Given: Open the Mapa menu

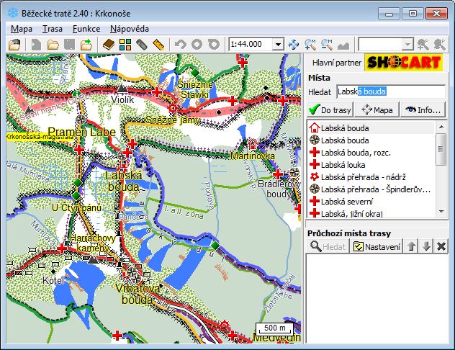Looking at the screenshot, I should click(x=22, y=29).
